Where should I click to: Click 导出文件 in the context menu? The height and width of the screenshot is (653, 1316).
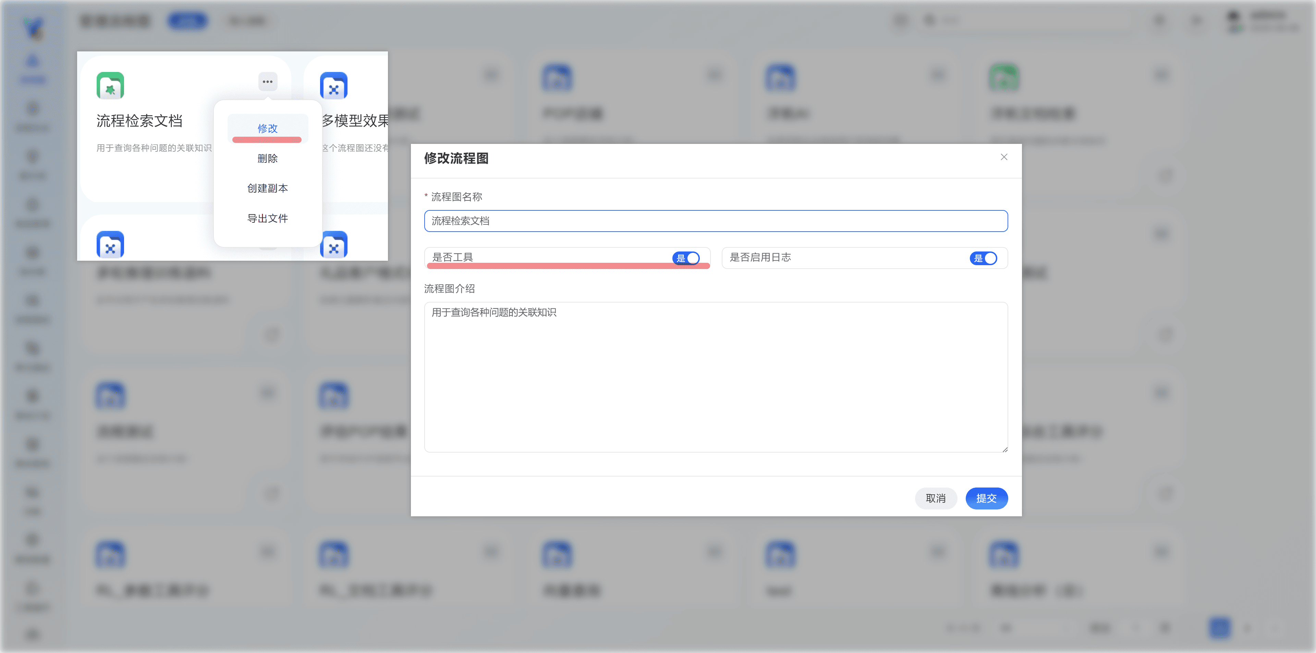click(x=268, y=219)
